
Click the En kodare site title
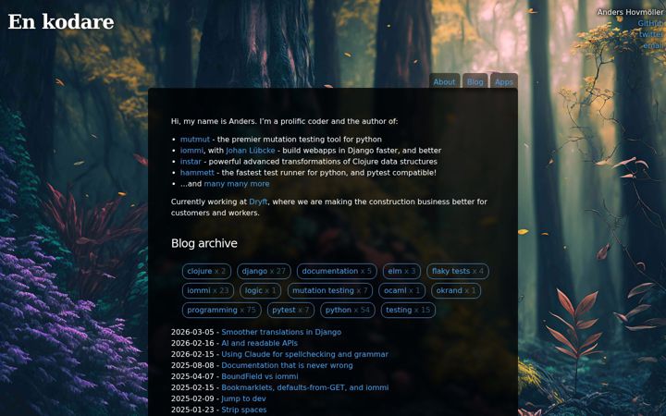61,21
